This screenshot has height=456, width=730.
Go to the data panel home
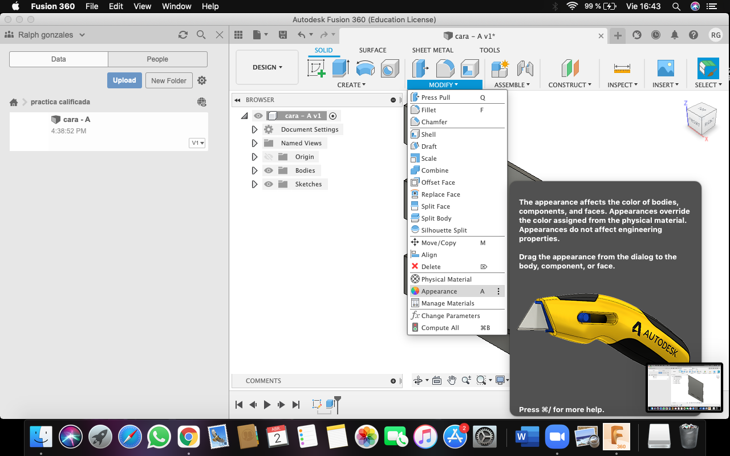coord(14,102)
